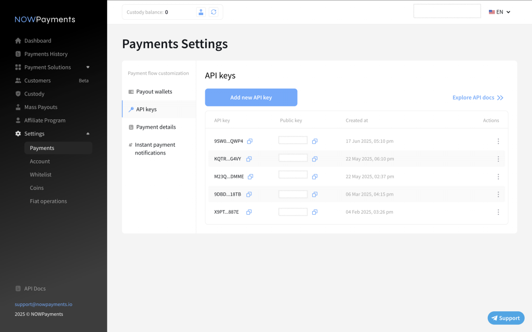Copy the 9SW0...QWP4 API key
Image resolution: width=532 pixels, height=332 pixels.
(250, 141)
